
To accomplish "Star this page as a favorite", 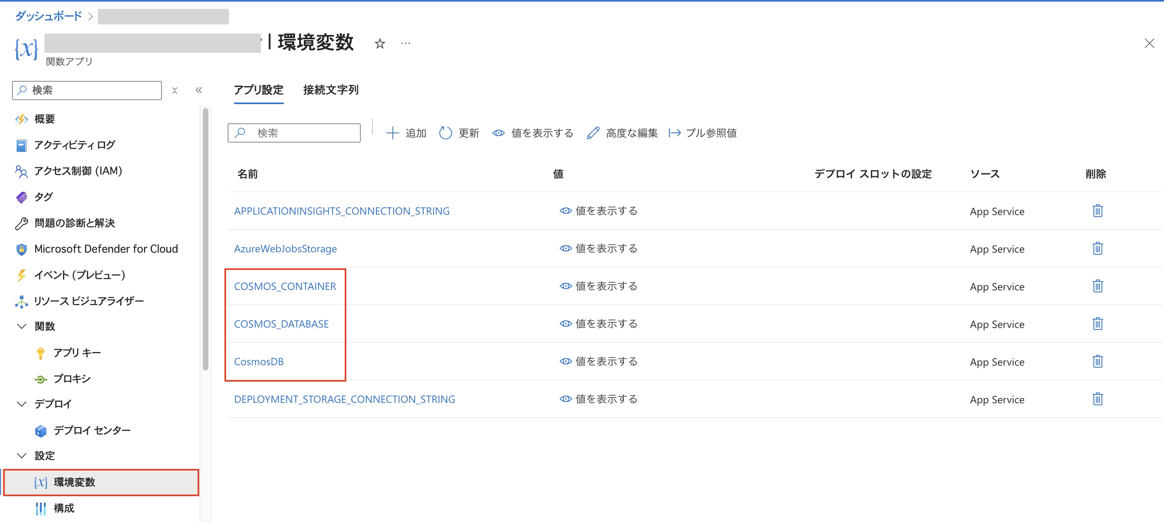I will pos(380,43).
